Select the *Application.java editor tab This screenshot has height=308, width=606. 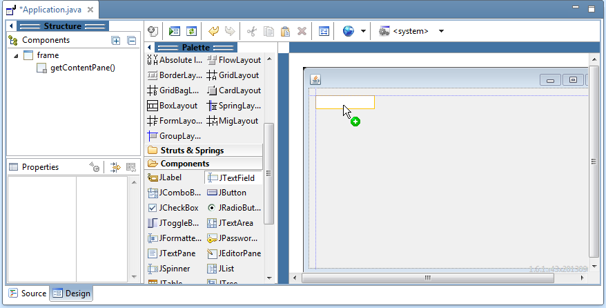click(50, 10)
